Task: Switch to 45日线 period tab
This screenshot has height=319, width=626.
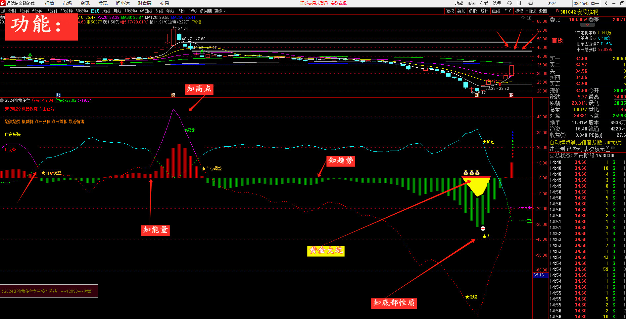Action: pyautogui.click(x=146, y=11)
